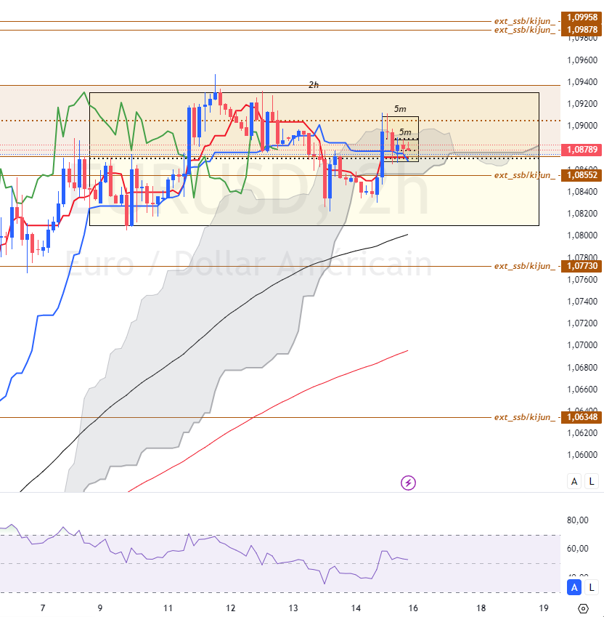Screen dimensions: 604x617
Task: Toggle auto scale A button on RSI pane
Action: pos(574,587)
